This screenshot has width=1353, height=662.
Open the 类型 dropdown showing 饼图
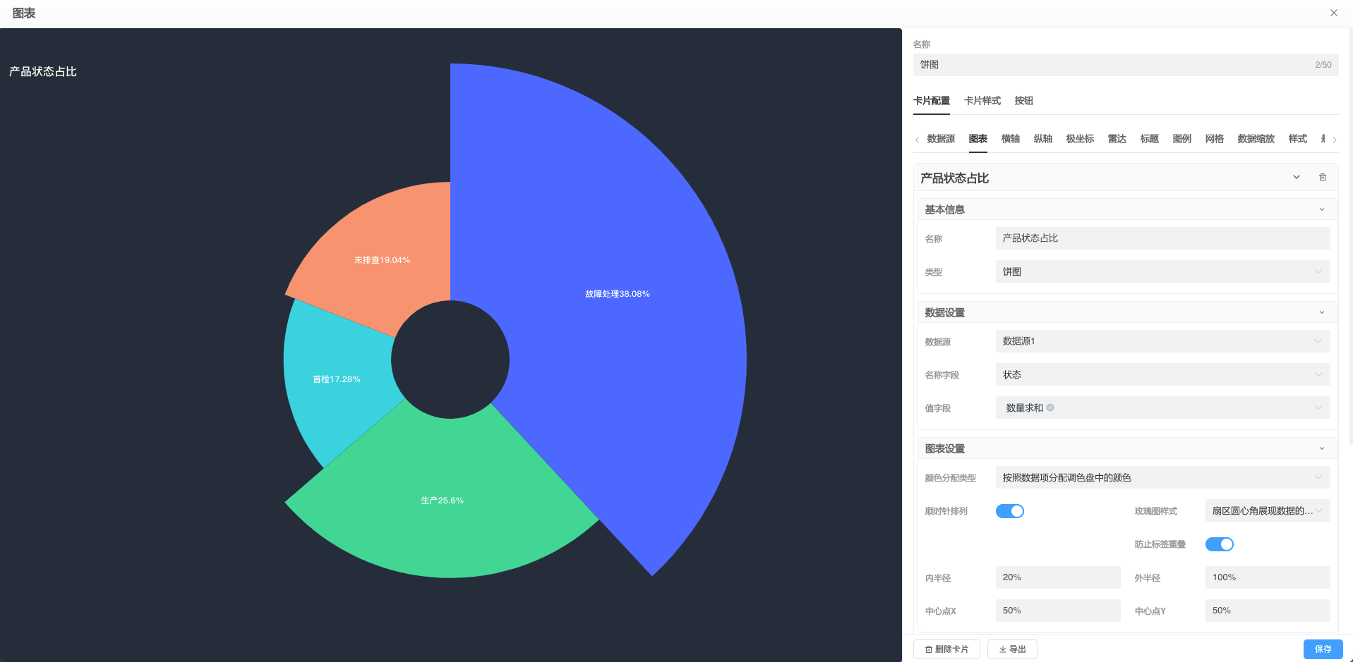coord(1162,271)
